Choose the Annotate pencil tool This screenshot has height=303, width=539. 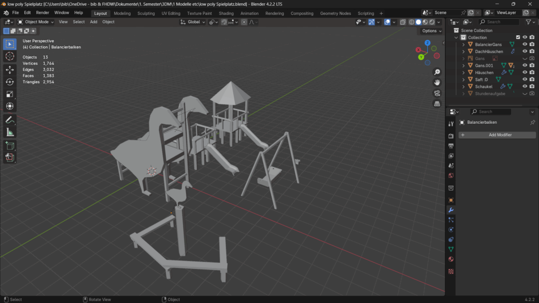tap(9, 120)
